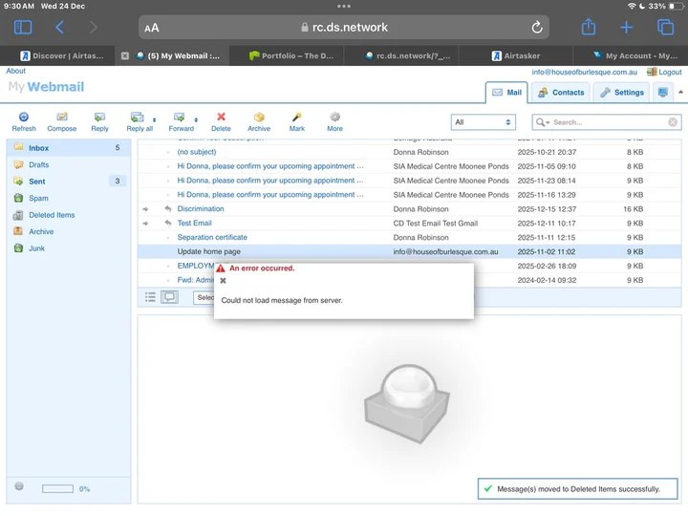Forward the selected message

pos(181,121)
